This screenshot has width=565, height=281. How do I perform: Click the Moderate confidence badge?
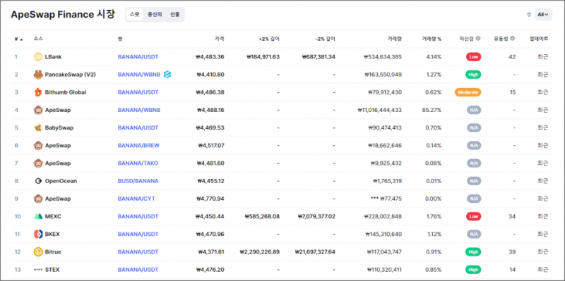coord(468,92)
